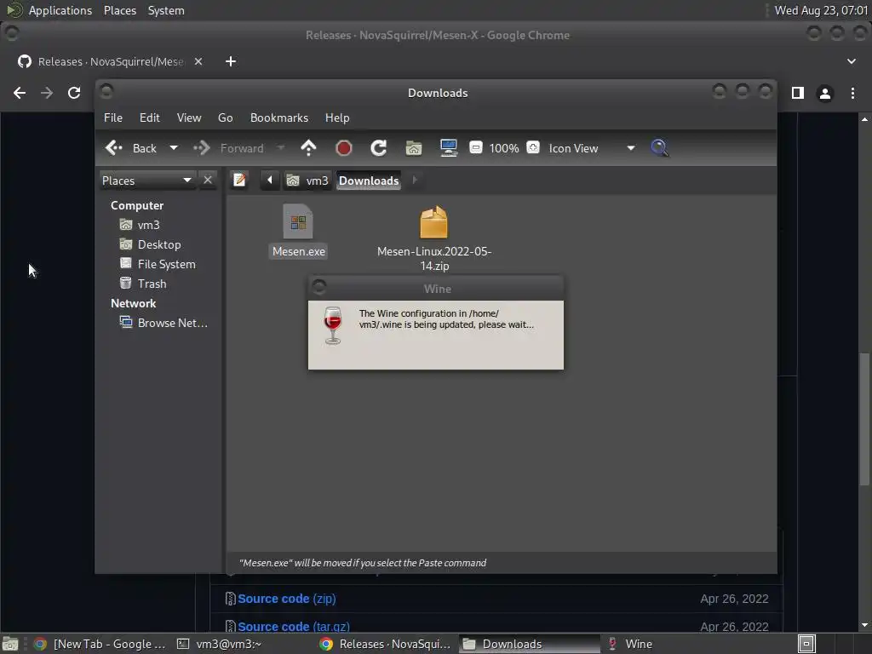Viewport: 872px width, 654px height.
Task: Open the Places sidebar selector dropdown
Action: coord(146,181)
